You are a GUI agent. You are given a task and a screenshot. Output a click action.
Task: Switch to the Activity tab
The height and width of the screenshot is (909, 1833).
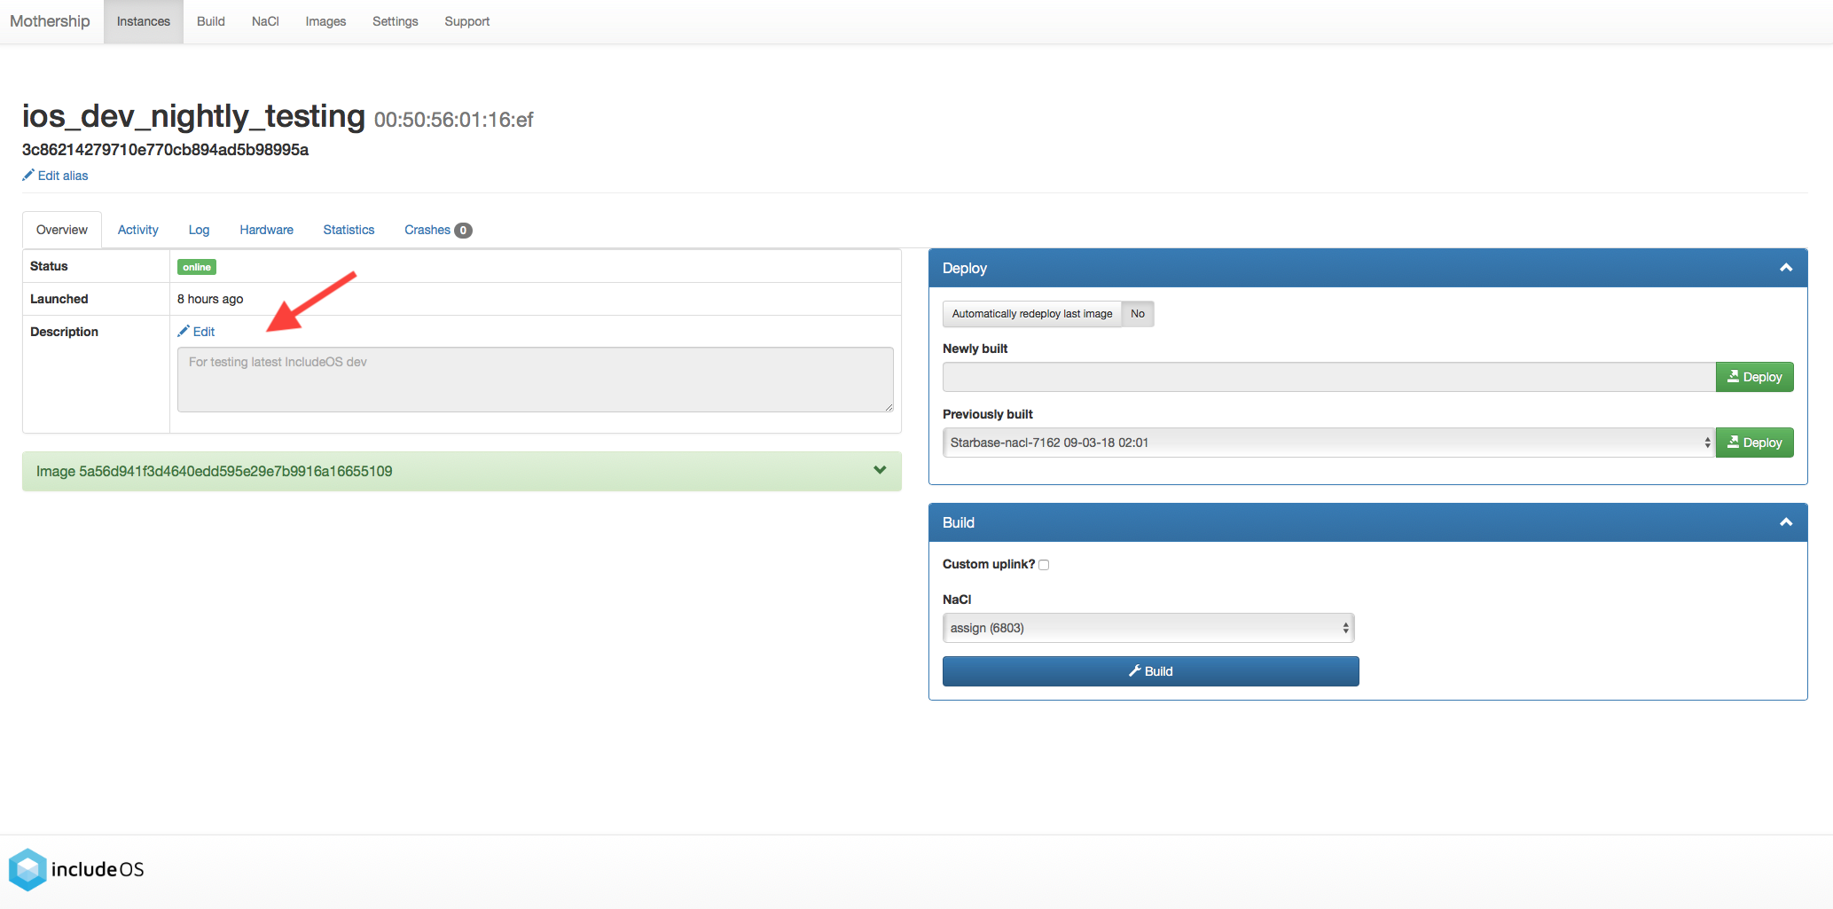click(x=138, y=230)
